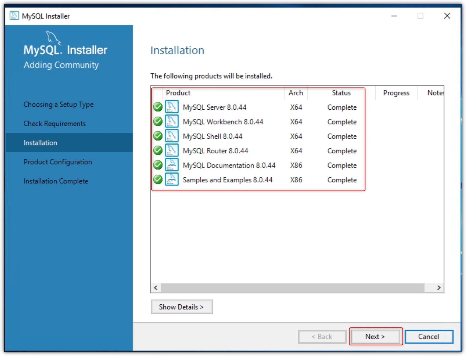Viewport: 466px width, 356px height.
Task: Click X64 arch cell of MySQL Router
Action: [x=296, y=151]
